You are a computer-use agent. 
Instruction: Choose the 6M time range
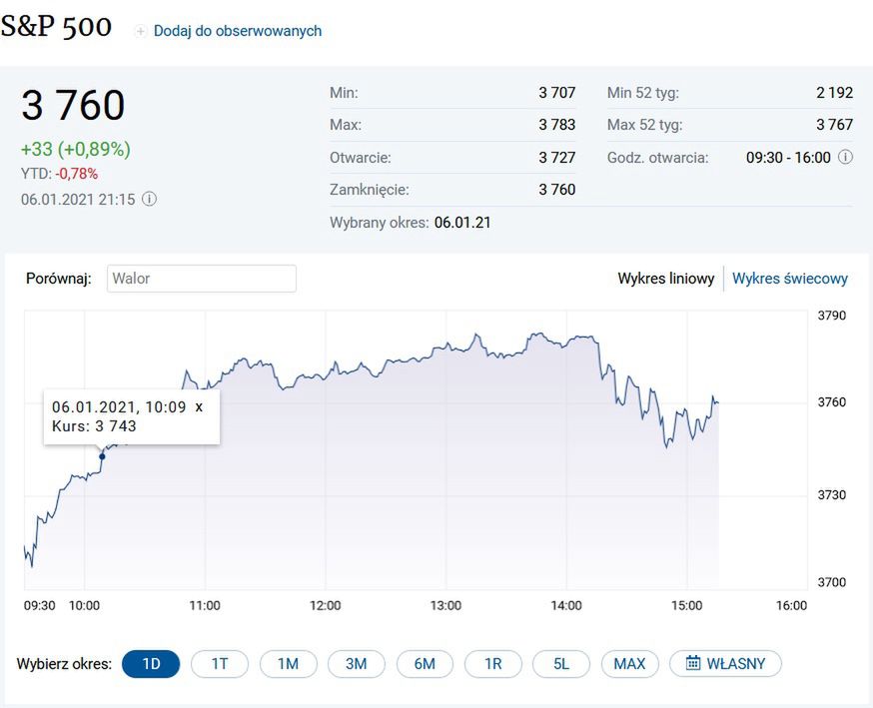425,663
